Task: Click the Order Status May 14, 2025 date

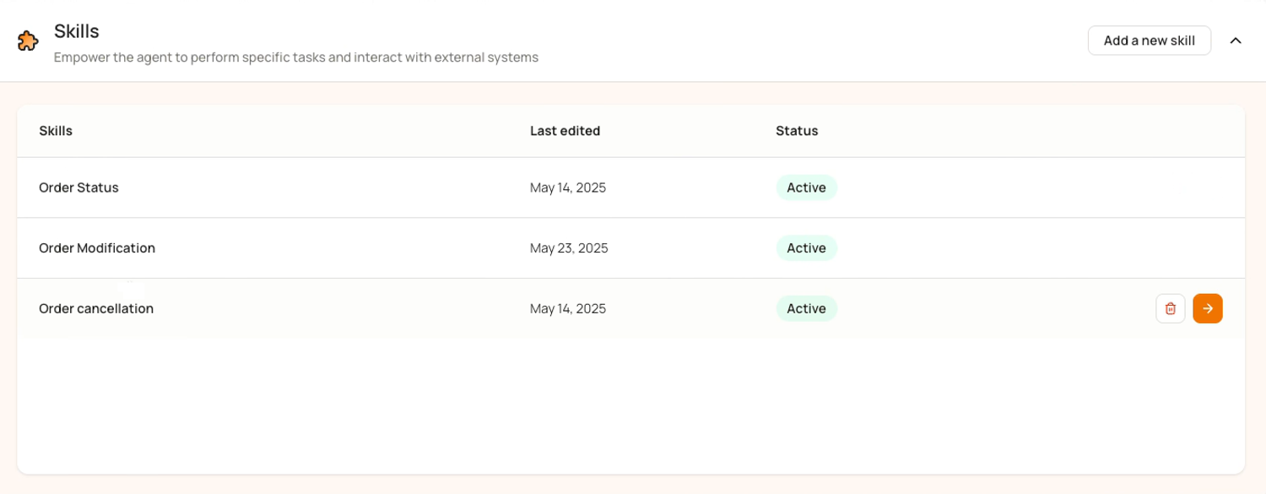Action: (568, 187)
